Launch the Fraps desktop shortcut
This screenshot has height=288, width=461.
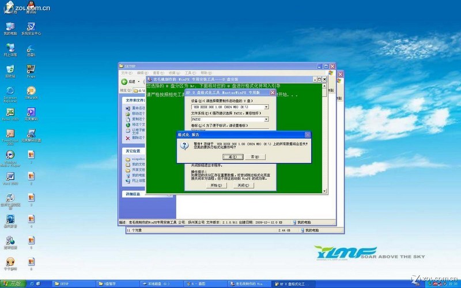[31, 71]
